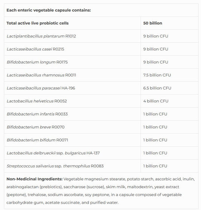The width and height of the screenshot is (201, 210).
Task: Click the '50 billion' total value
Action: click(153, 23)
